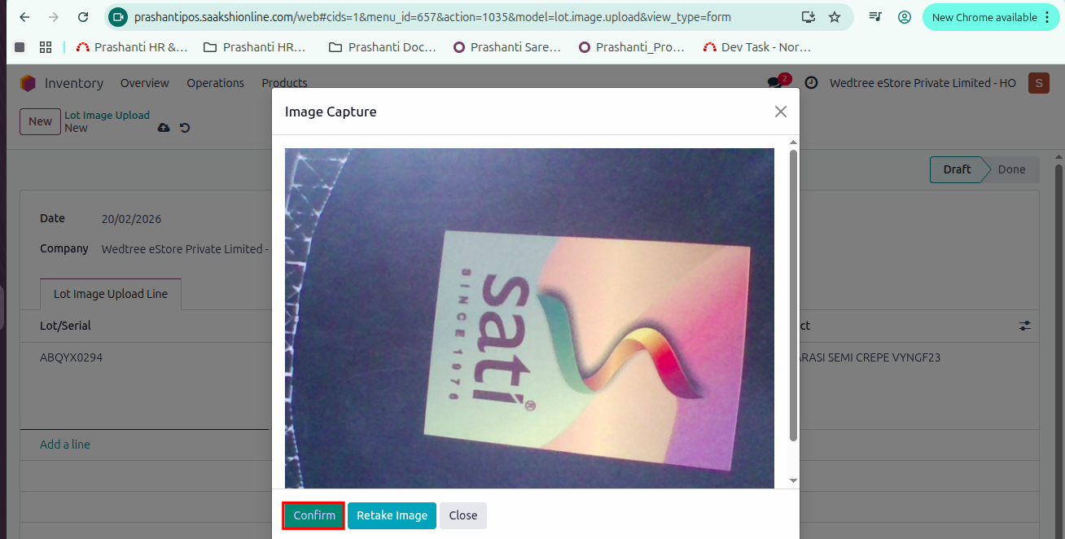Viewport: 1065px width, 539px height.
Task: Set the record status to Done
Action: 1011,169
